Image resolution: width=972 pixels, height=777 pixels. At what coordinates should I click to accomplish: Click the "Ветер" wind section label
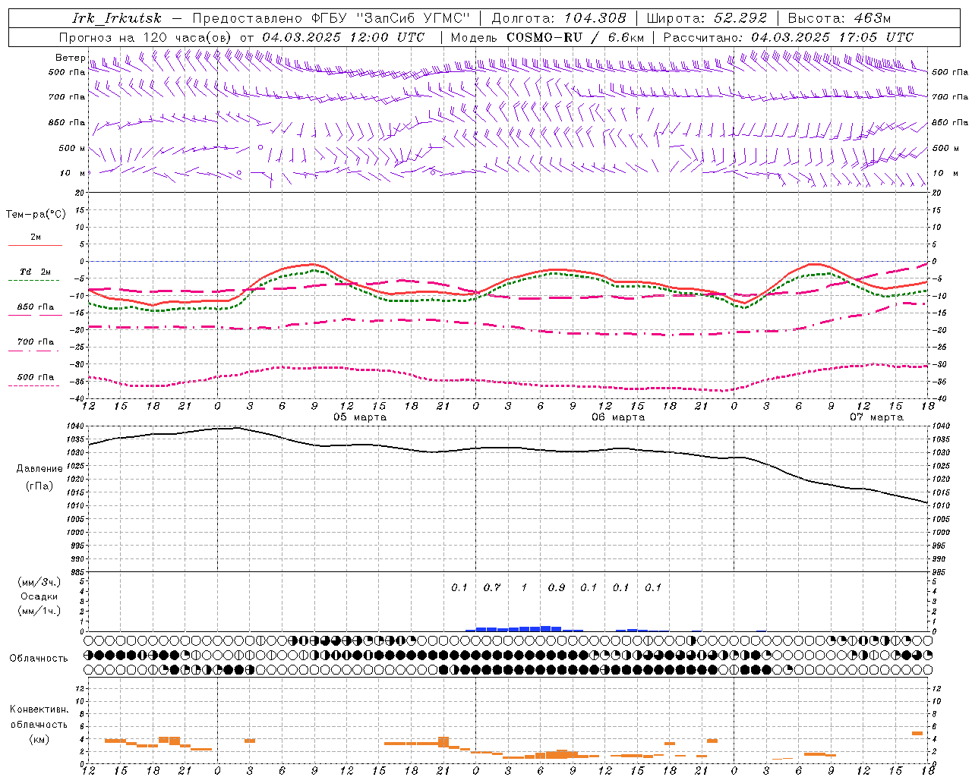click(71, 58)
